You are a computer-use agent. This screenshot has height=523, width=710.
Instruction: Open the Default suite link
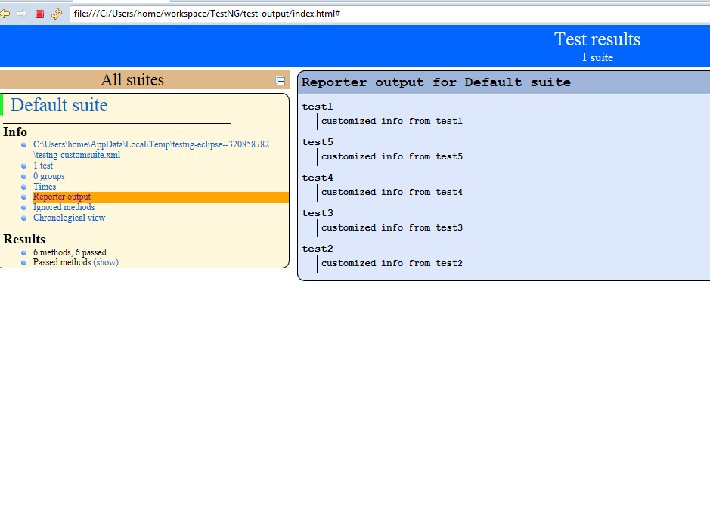(x=58, y=105)
